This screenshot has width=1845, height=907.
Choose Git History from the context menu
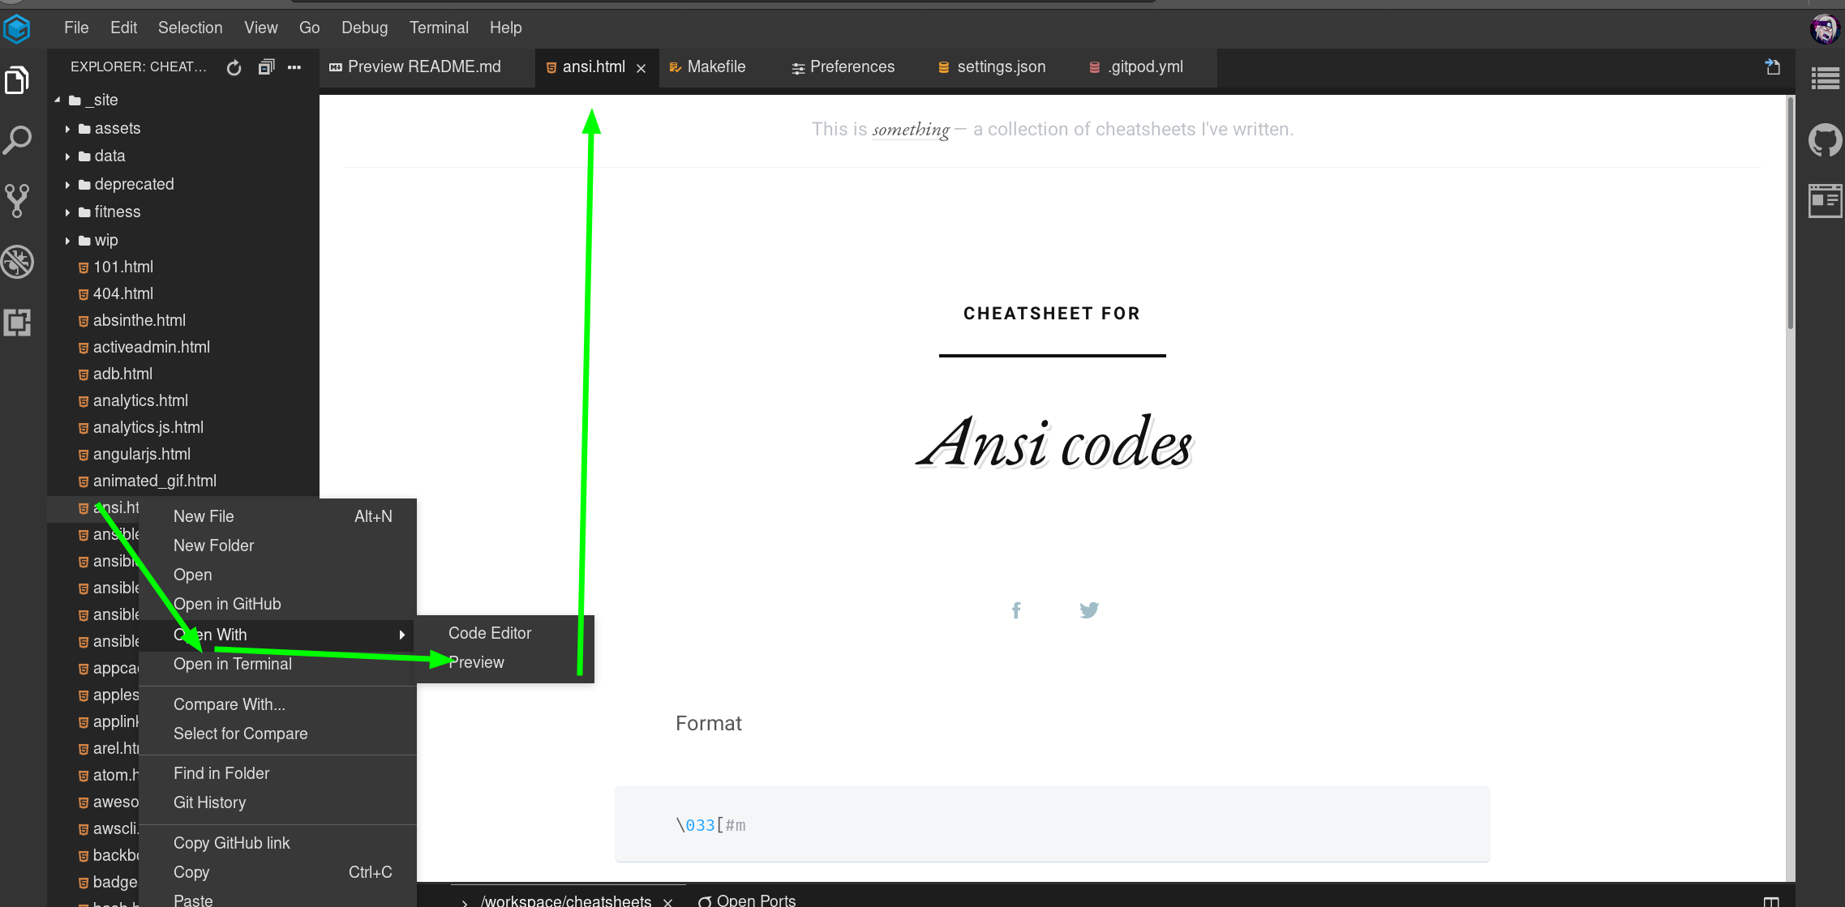(209, 802)
